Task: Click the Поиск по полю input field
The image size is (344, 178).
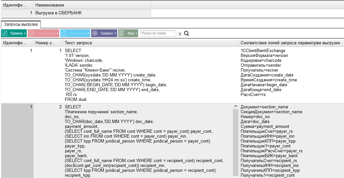Action: pyautogui.click(x=158, y=33)
